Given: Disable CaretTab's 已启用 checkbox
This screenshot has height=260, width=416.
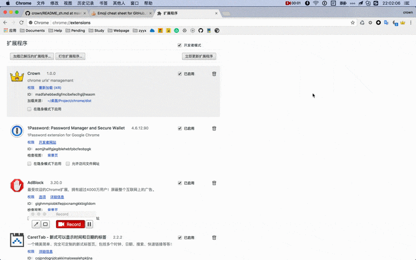Looking at the screenshot, I should point(180,238).
